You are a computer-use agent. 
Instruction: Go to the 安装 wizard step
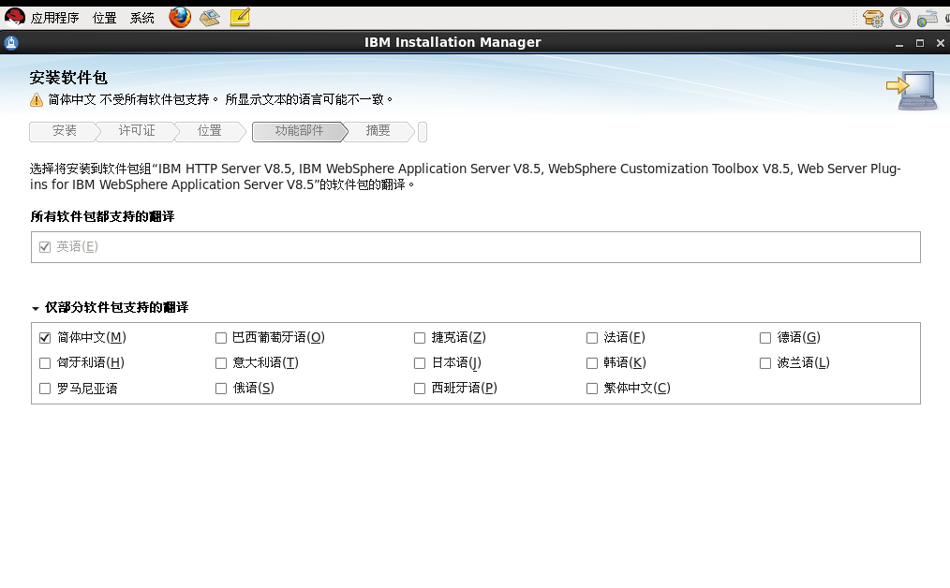65,131
